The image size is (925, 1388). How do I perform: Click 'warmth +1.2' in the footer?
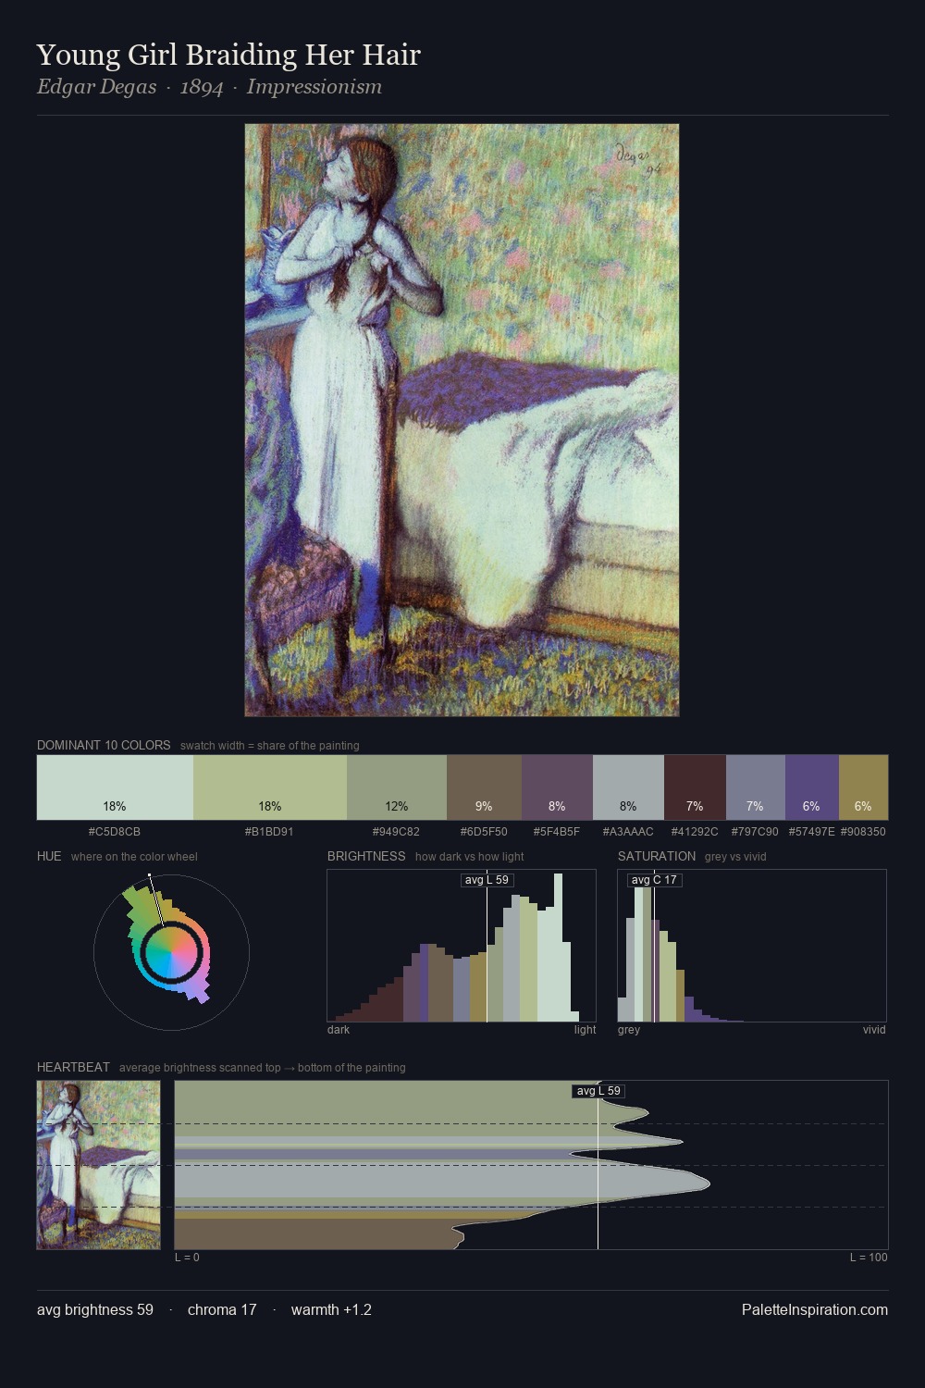point(331,1309)
